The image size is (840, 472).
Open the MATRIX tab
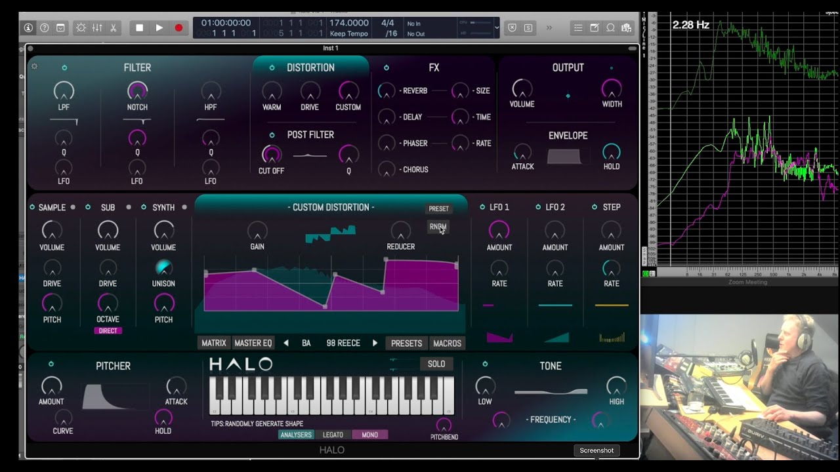(214, 343)
